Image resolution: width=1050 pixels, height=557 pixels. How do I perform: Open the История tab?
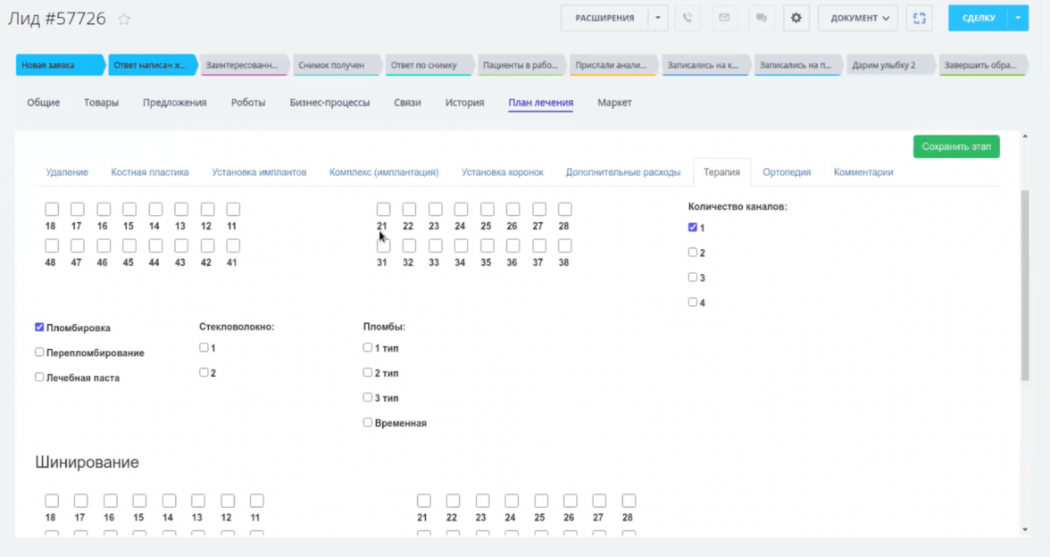(464, 103)
